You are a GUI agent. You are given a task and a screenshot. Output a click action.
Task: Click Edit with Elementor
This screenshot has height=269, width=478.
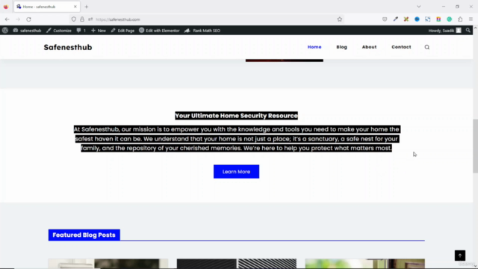159,31
